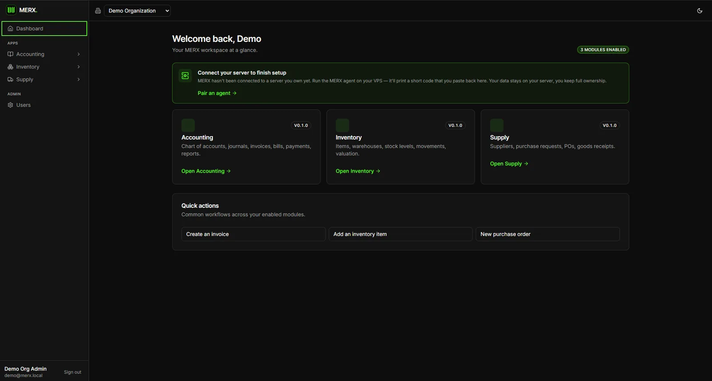Click Demo Org Admin user name

(25, 369)
